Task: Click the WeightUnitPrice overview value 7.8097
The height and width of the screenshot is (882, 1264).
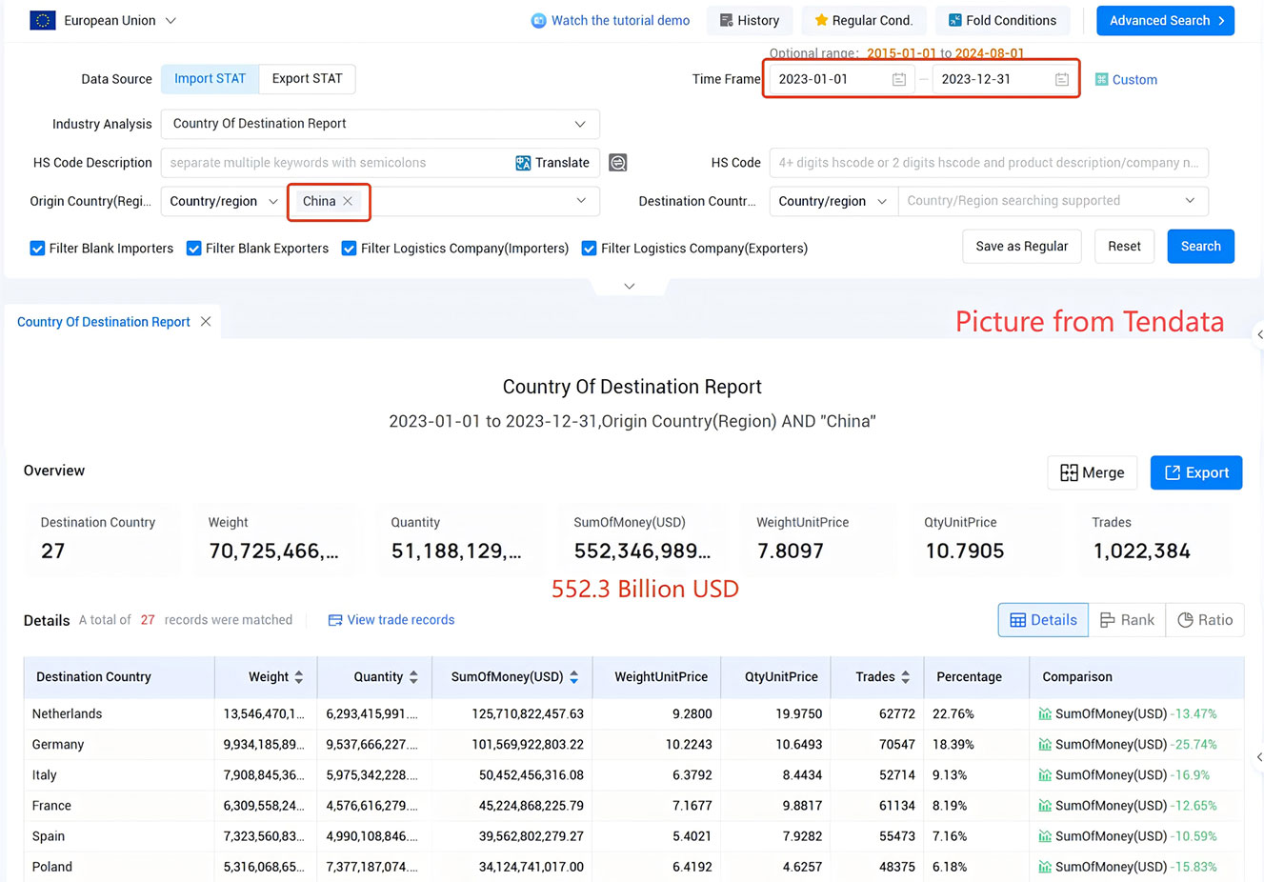Action: pyautogui.click(x=791, y=551)
